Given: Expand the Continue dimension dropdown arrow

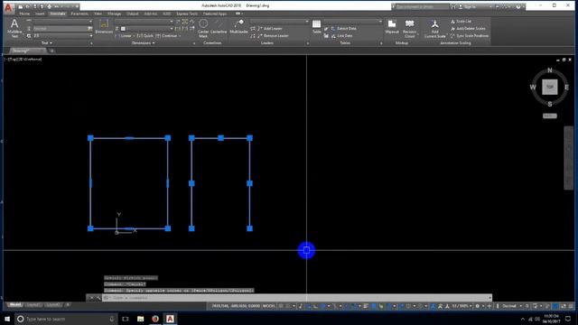Looking at the screenshot, I should coord(180,36).
